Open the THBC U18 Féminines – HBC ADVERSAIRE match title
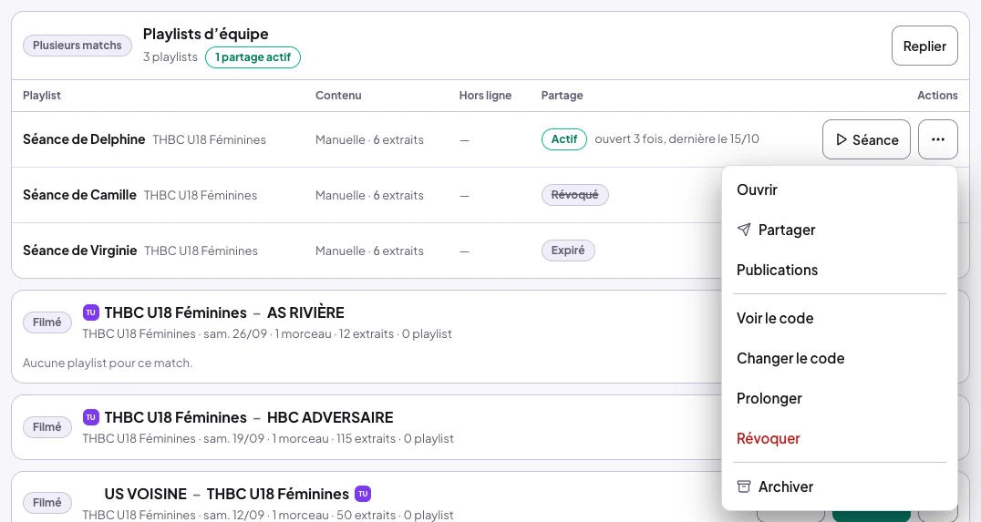 pos(249,417)
